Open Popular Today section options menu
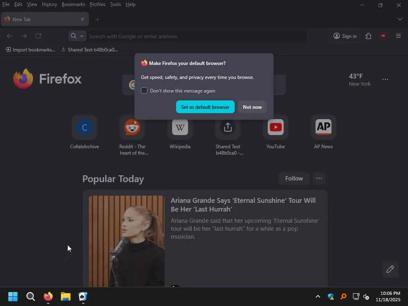 [x=319, y=178]
